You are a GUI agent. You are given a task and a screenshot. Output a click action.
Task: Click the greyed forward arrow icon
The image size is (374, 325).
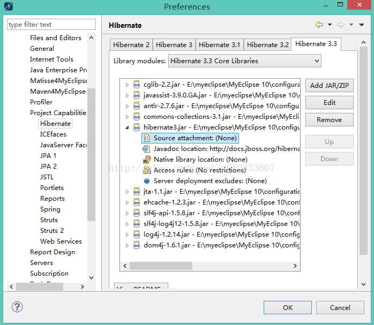pyautogui.click(x=341, y=25)
